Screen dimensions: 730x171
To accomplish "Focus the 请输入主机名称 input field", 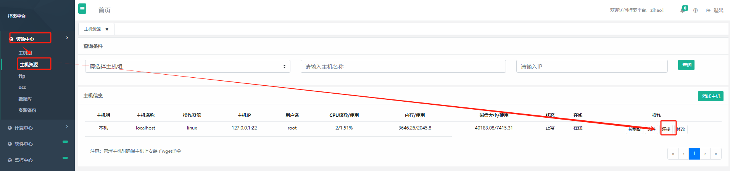I will pos(403,67).
